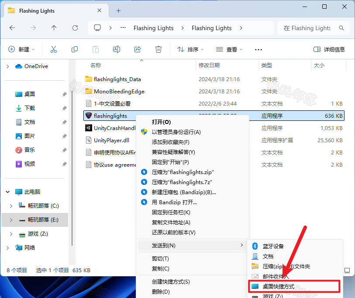Toggle the Details pane (详细信息) button
The height and width of the screenshot is (298, 355).
point(329,49)
